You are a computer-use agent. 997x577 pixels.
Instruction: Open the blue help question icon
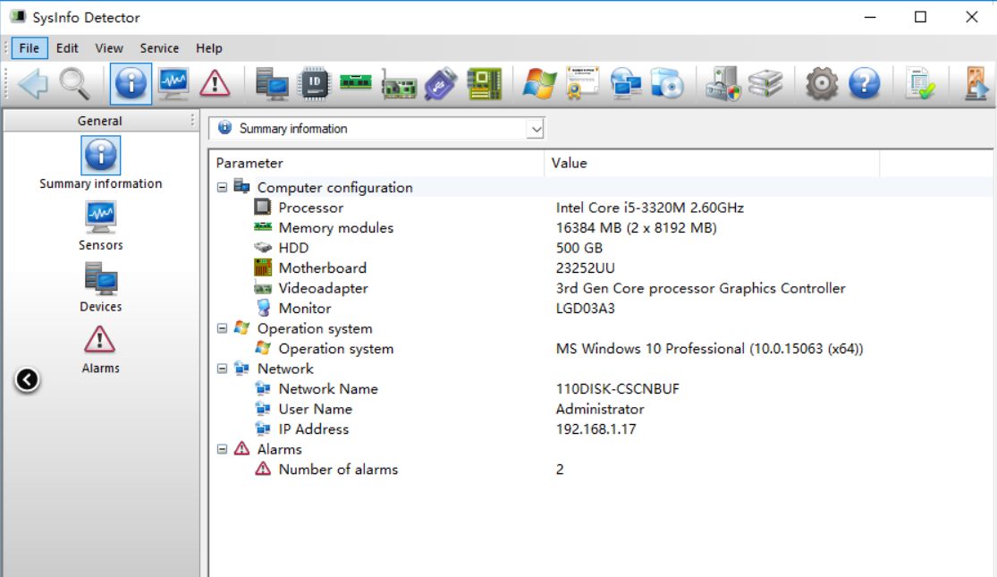(x=864, y=83)
